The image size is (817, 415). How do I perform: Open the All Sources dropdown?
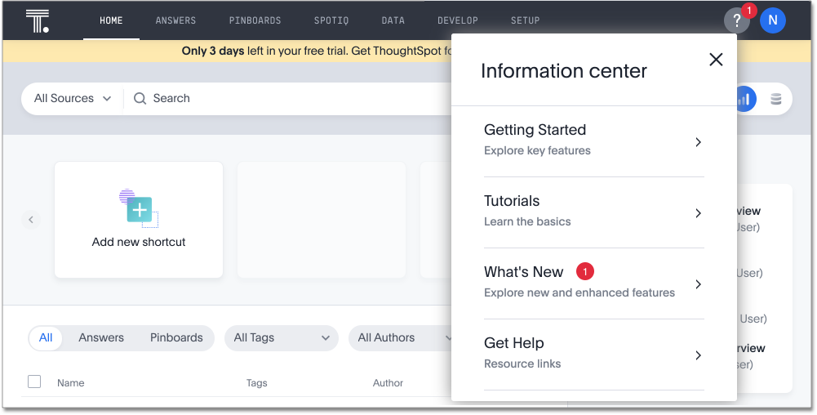pos(73,99)
